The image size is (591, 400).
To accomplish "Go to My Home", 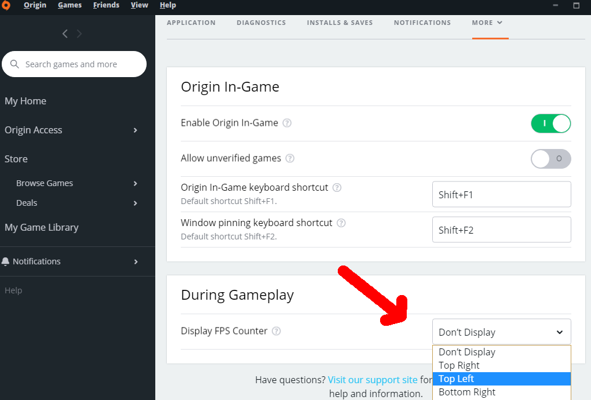I will 25,101.
